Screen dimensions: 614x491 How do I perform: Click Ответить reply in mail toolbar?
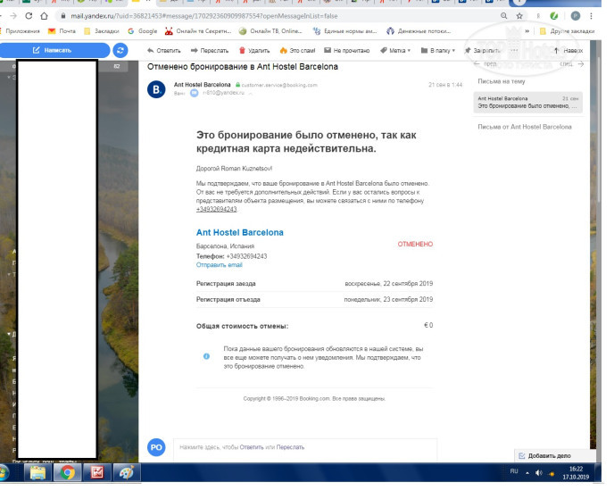click(163, 51)
